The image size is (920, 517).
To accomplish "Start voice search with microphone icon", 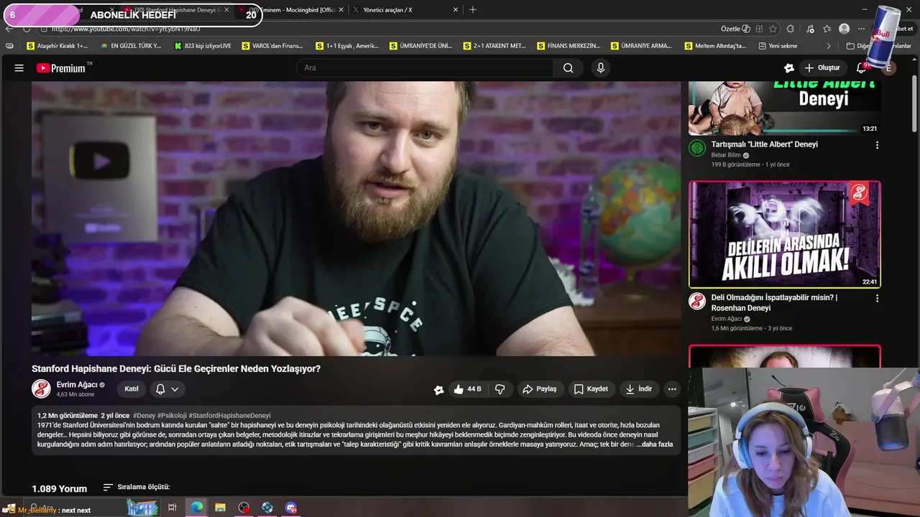I will (x=601, y=68).
